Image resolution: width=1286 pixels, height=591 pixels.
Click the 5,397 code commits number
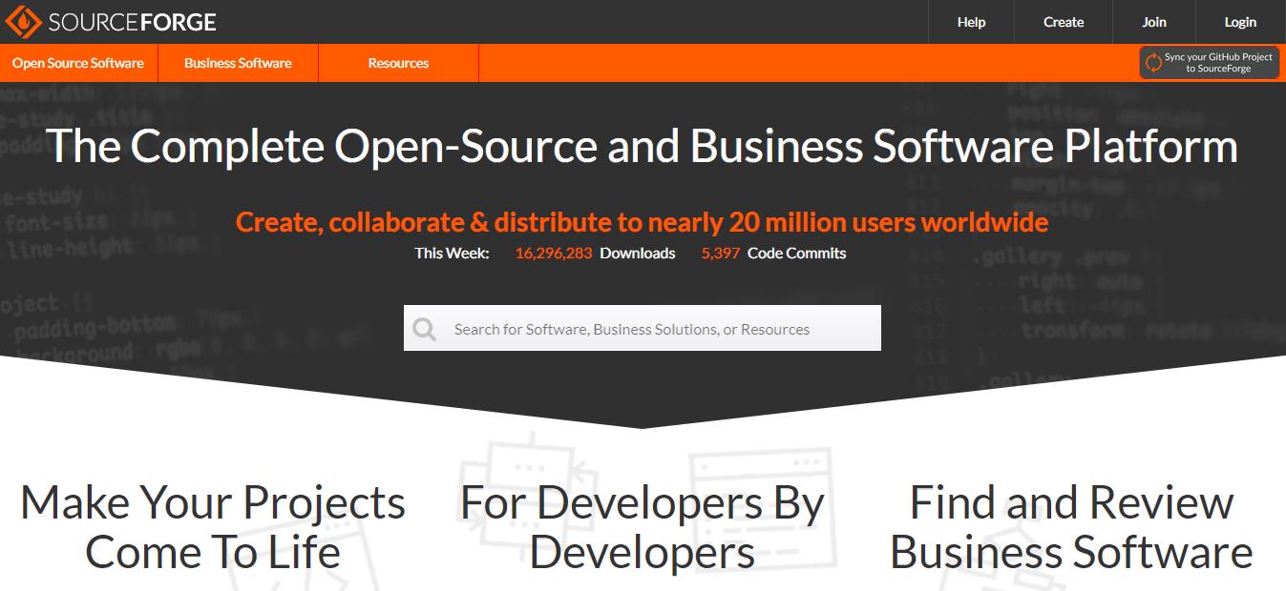(x=721, y=254)
